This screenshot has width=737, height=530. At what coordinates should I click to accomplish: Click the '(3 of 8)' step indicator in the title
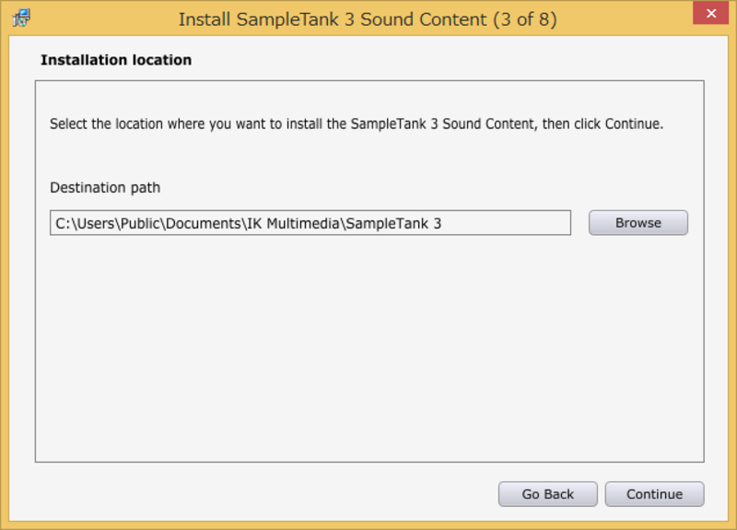click(x=525, y=19)
